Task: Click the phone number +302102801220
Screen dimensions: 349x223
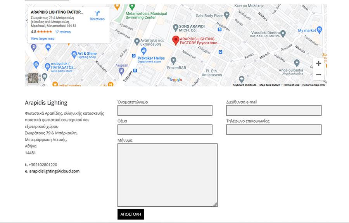Action: pyautogui.click(x=43, y=165)
